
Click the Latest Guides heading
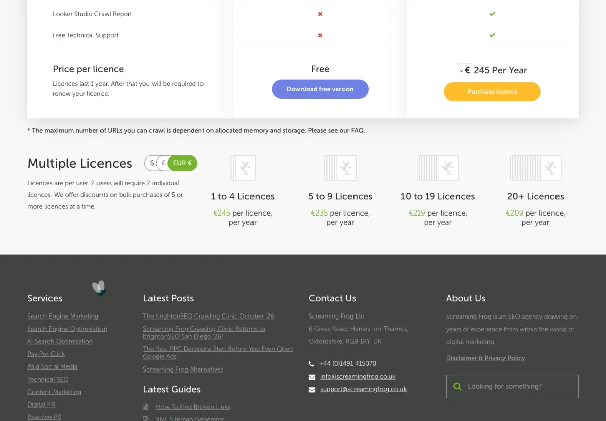172,389
